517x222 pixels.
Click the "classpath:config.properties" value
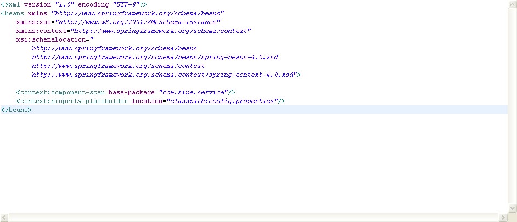tap(222, 101)
